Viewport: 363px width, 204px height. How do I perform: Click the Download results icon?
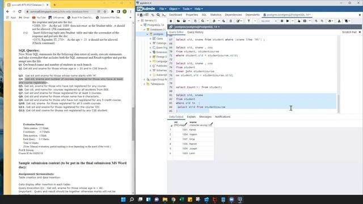pyautogui.click(x=339, y=21)
